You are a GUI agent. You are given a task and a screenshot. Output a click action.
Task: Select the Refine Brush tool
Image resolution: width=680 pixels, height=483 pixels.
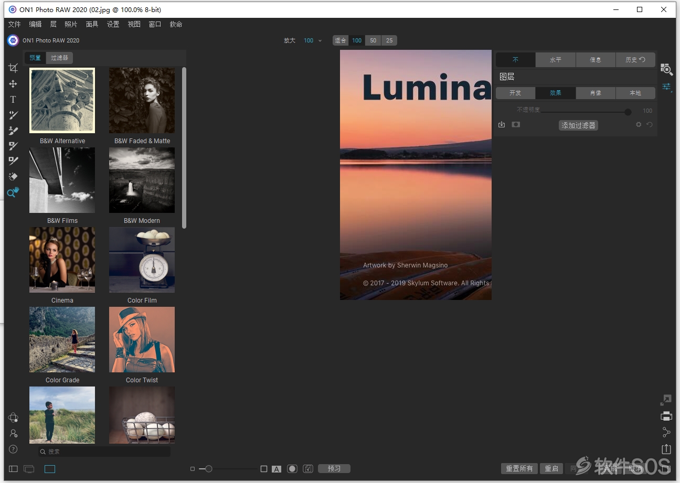point(13,146)
